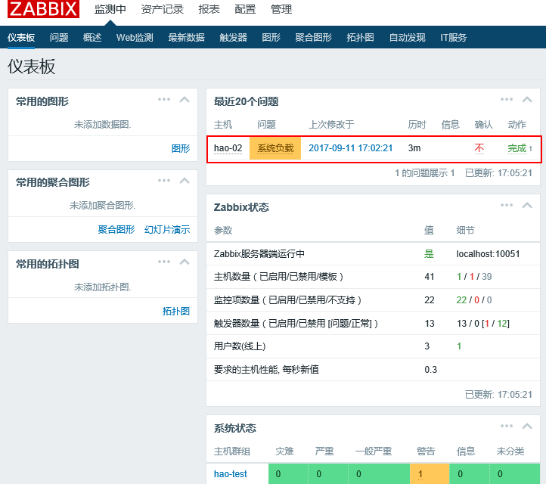Collapse the 常用的聚合图形 widget
546x484 pixels.
185,181
